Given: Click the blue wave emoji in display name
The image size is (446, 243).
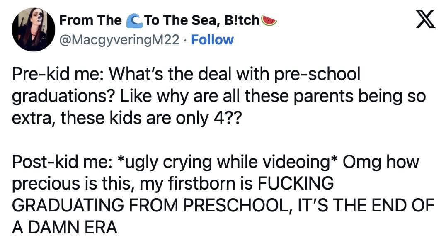Looking at the screenshot, I should [132, 20].
